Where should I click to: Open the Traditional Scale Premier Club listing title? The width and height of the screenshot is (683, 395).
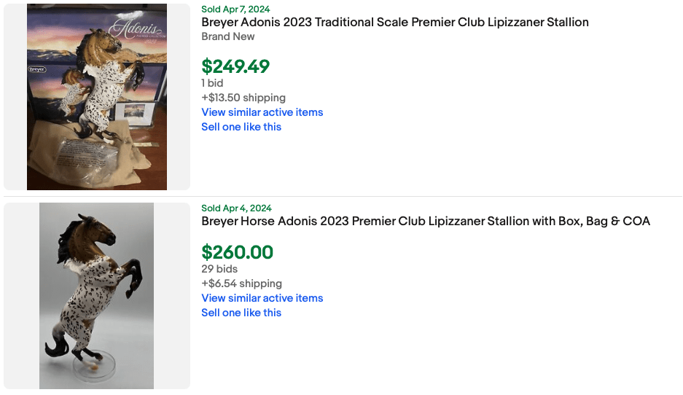pos(394,22)
